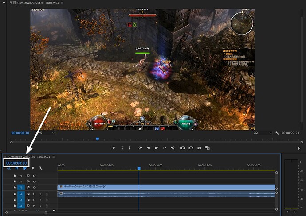306x216 pixels.
Task: Mute audio track A2
Action: pyautogui.click(x=34, y=200)
